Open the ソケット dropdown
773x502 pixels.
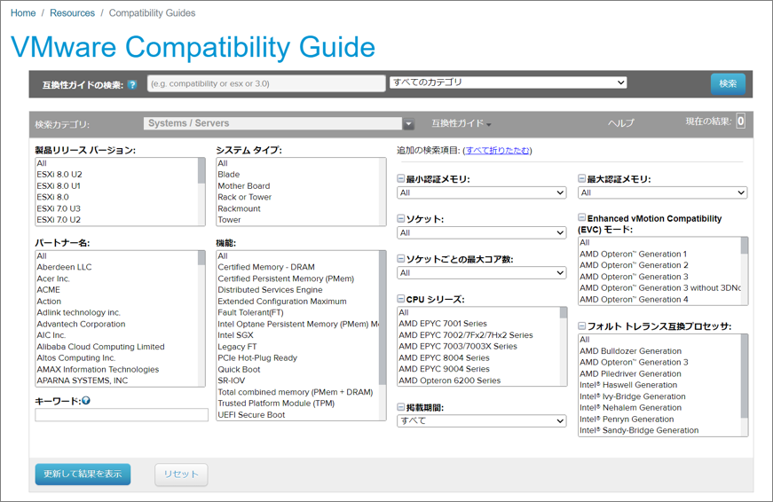click(x=482, y=232)
